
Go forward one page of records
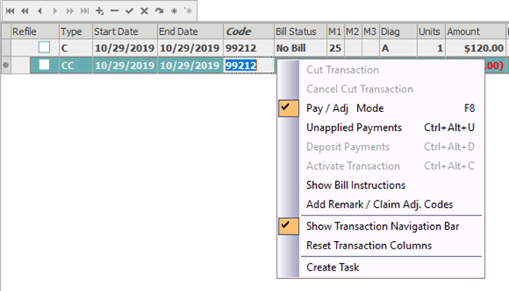tap(69, 11)
